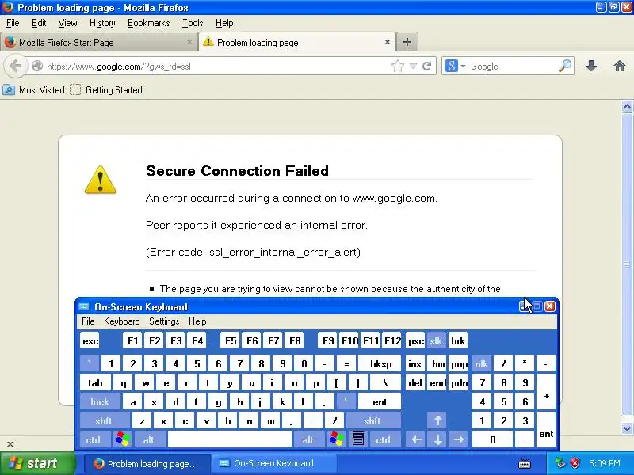Viewport: 634px width, 475px height.
Task: Click the context menu key icon
Action: 357,439
